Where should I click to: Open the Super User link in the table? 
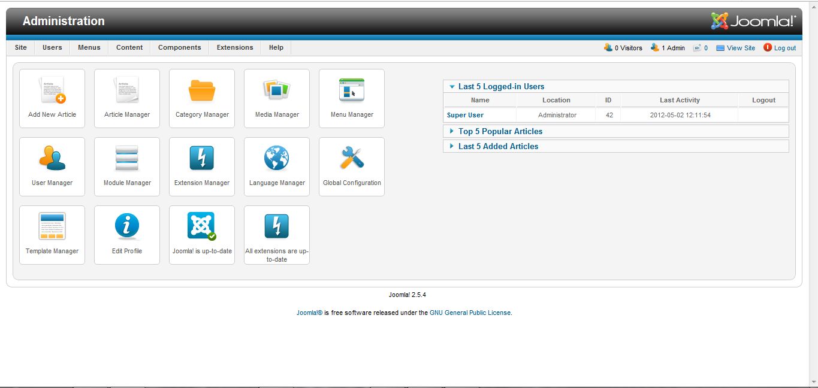click(x=465, y=115)
